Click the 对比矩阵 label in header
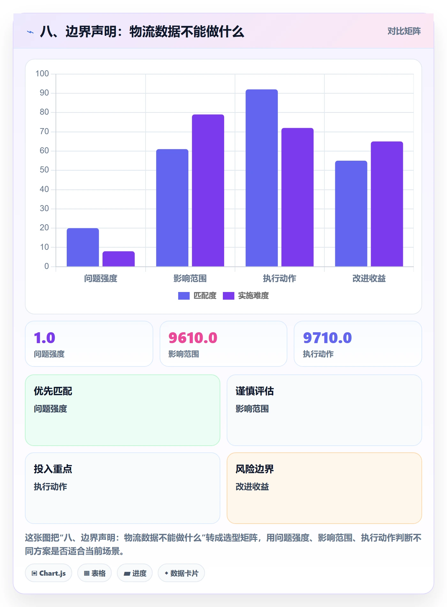Viewport: 447px width, 607px height. pyautogui.click(x=404, y=31)
